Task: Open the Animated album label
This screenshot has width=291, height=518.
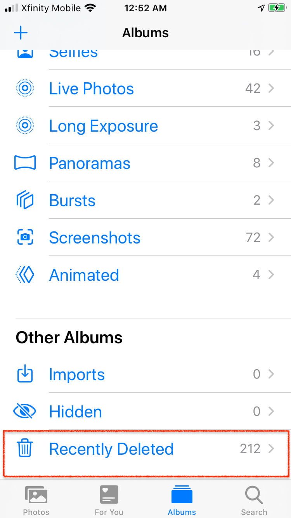Action: (84, 275)
